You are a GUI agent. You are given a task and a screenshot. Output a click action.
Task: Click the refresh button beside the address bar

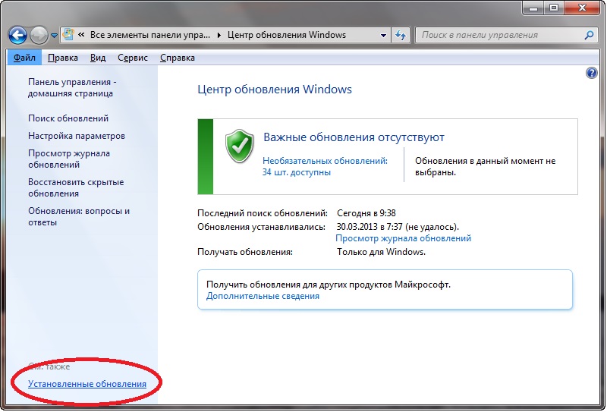click(400, 35)
